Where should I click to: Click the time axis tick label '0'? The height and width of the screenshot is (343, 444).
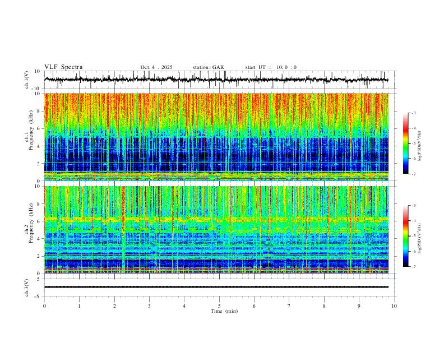coord(44,306)
